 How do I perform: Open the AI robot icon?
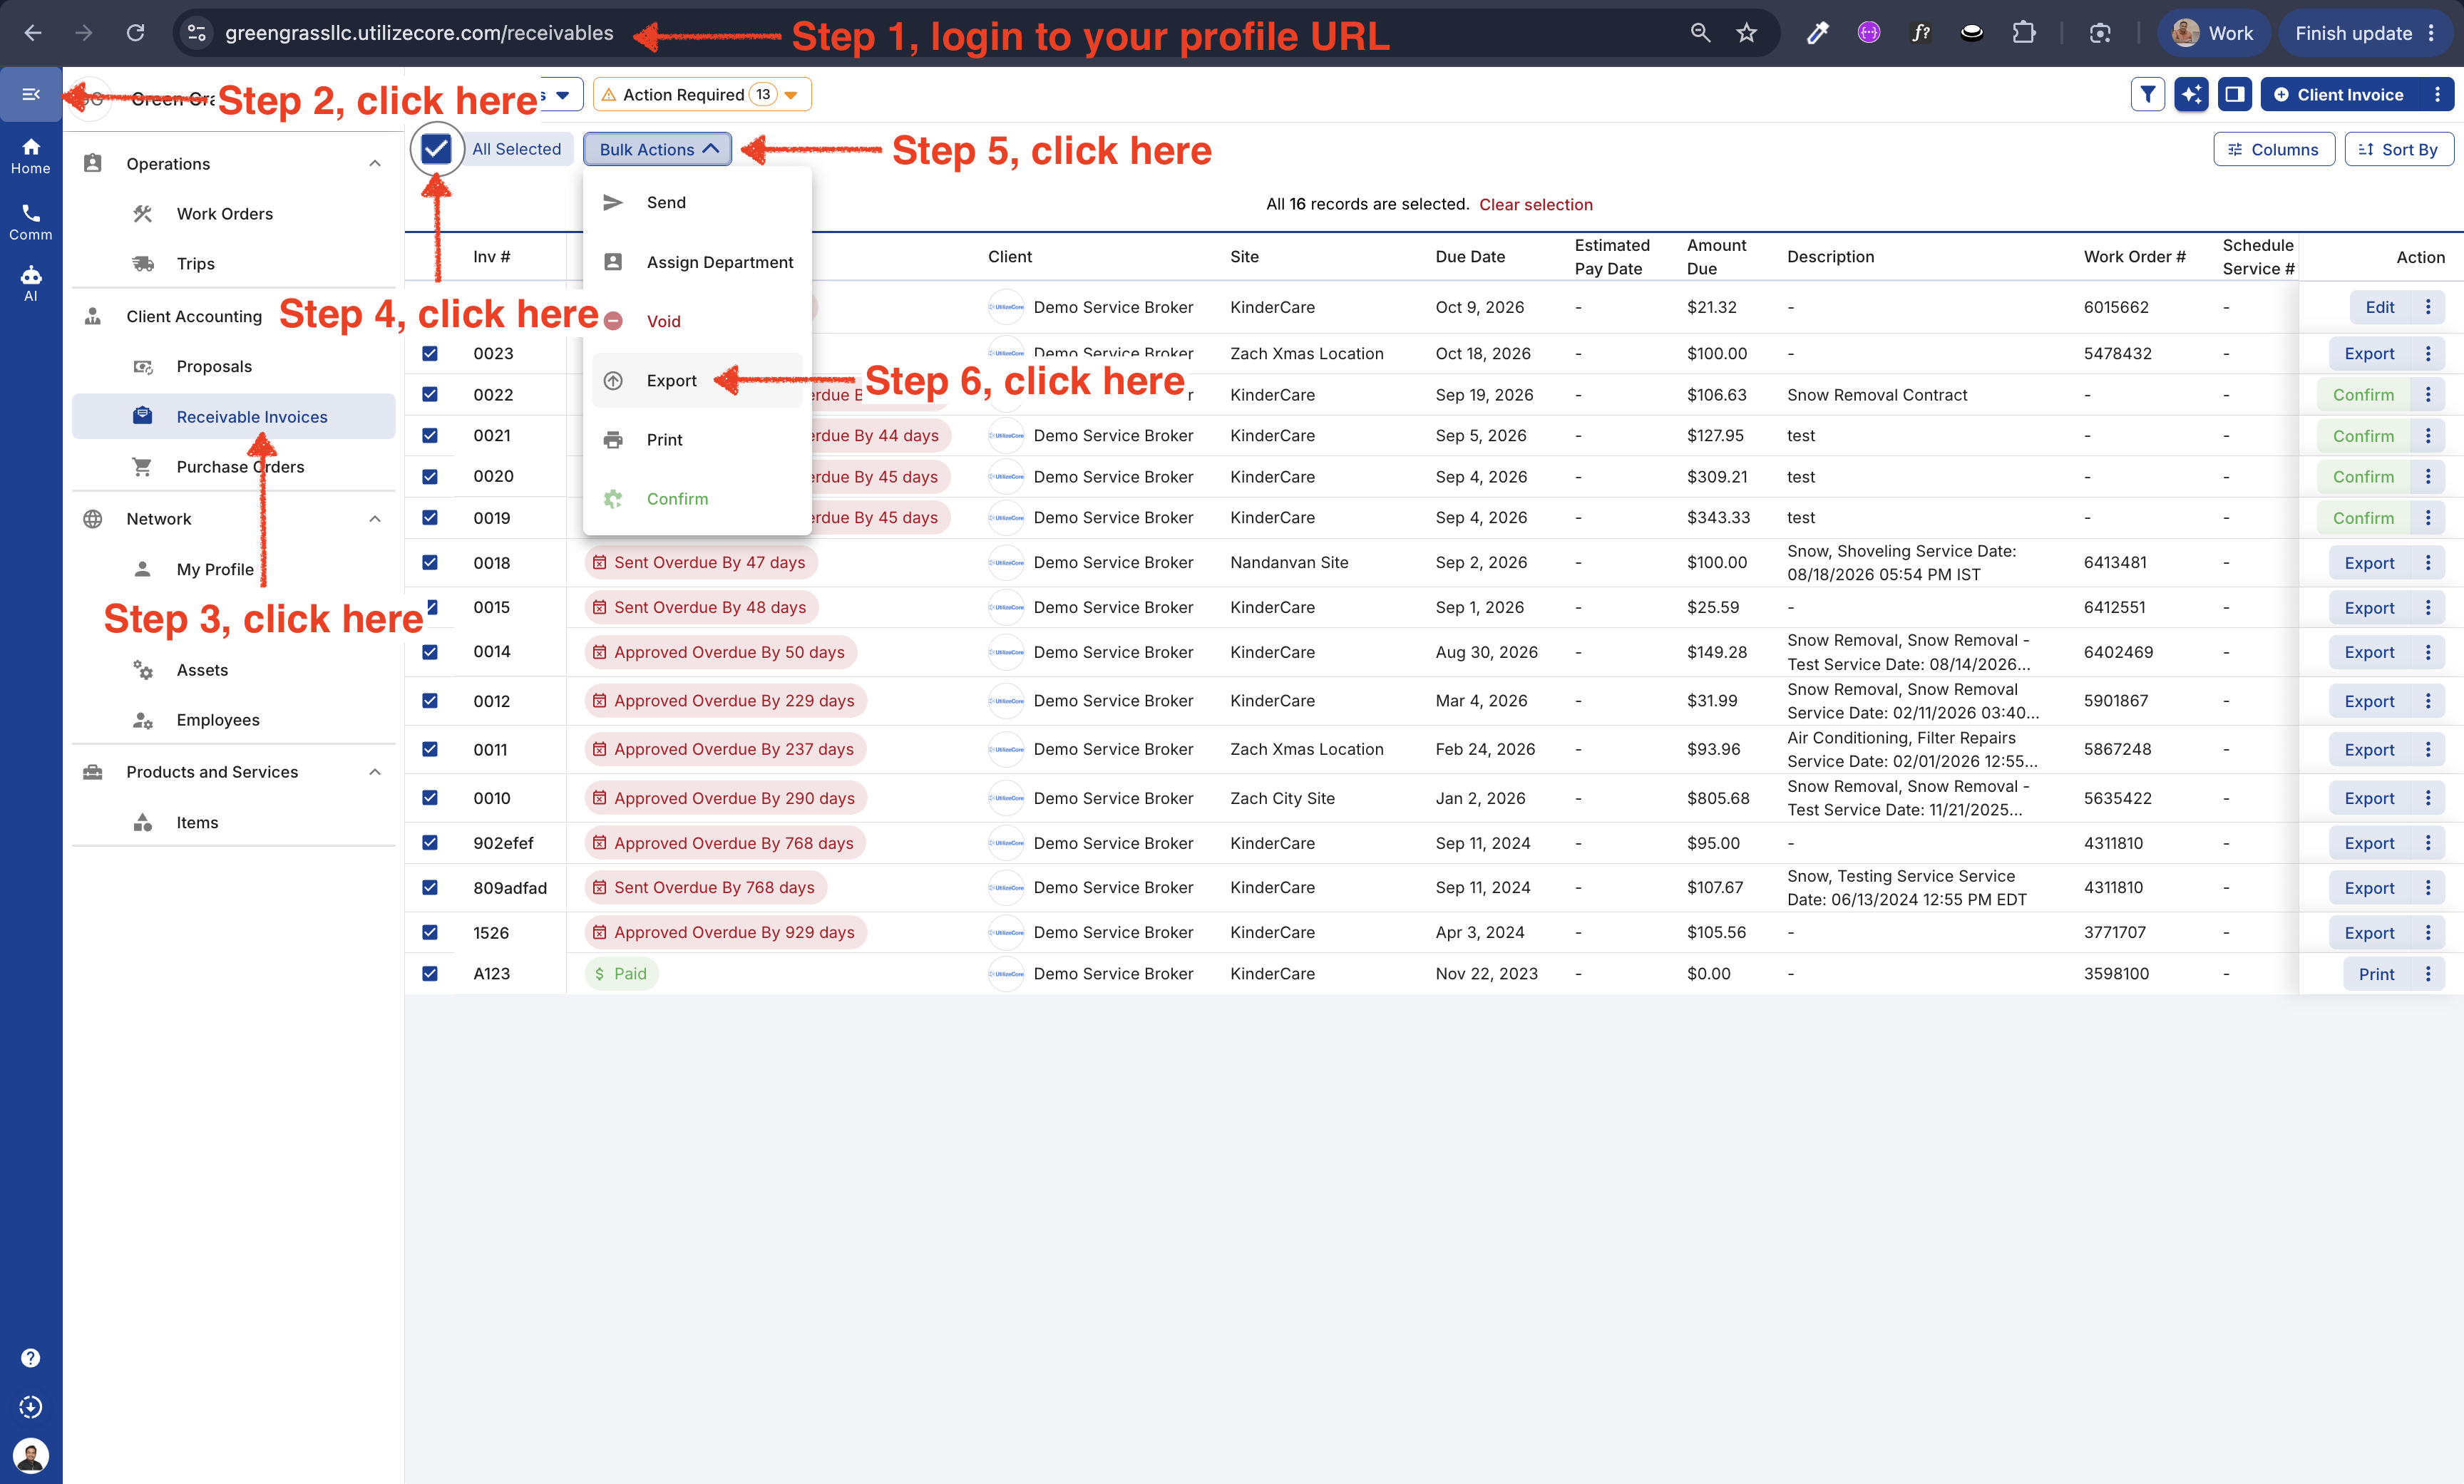(31, 284)
